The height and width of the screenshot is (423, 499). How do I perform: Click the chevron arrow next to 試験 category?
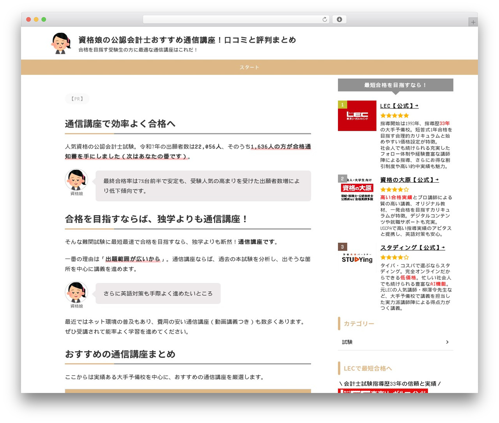coord(447,342)
